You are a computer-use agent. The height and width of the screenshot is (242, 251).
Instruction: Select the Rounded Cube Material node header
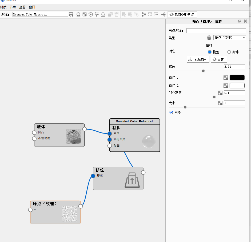(135, 122)
